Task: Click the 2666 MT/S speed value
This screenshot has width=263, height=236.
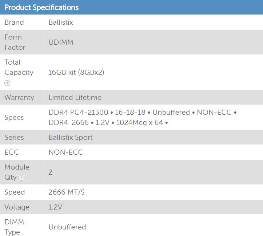Action: coord(67,192)
